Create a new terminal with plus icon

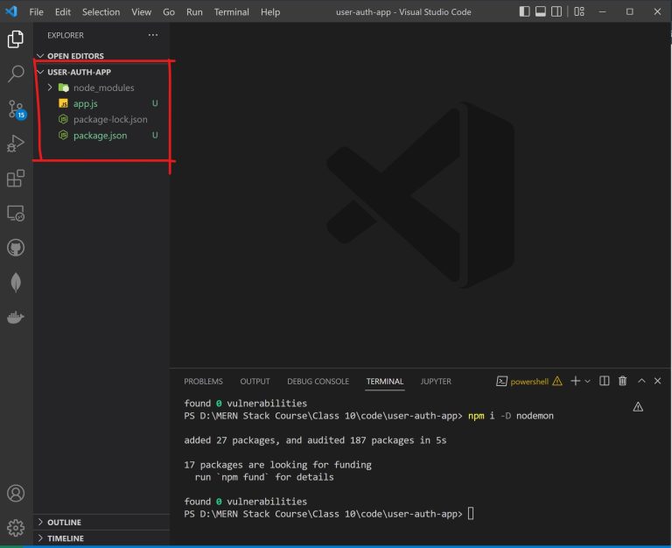(x=576, y=381)
